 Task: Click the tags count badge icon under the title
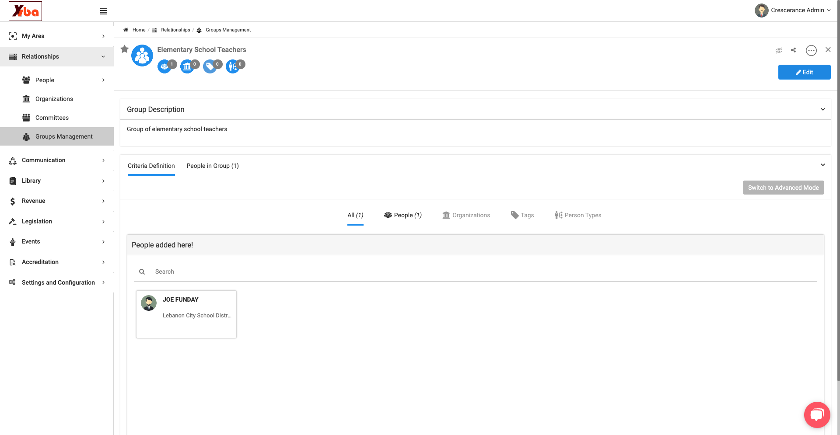tap(210, 66)
